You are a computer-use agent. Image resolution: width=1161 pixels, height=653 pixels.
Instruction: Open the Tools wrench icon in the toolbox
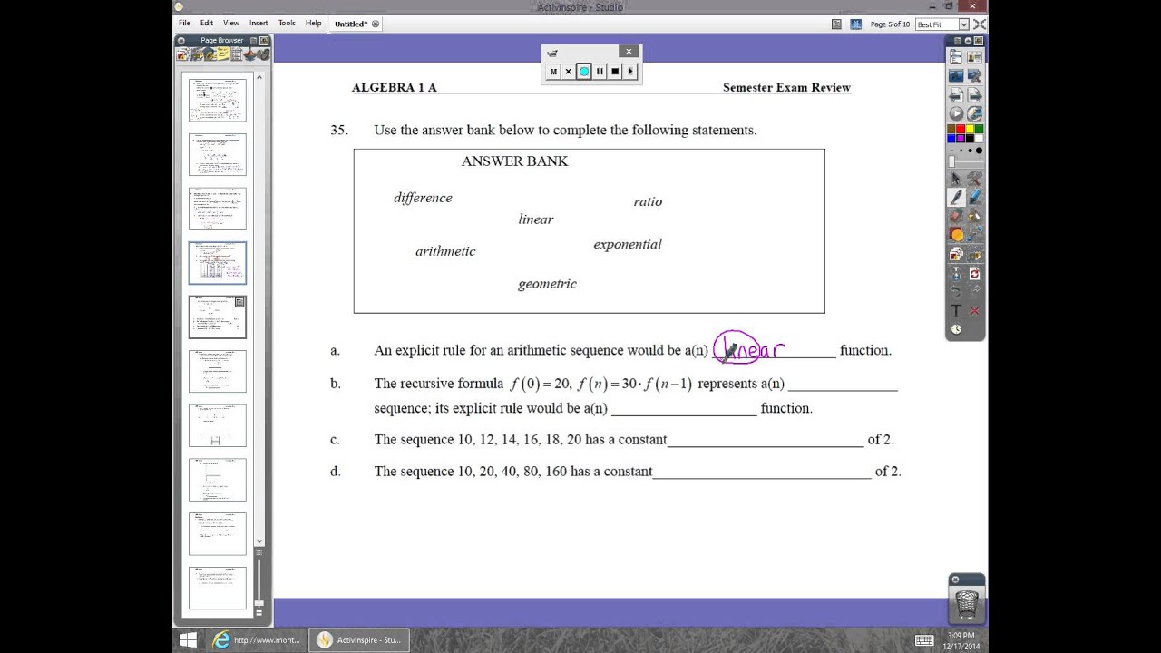pyautogui.click(x=975, y=179)
